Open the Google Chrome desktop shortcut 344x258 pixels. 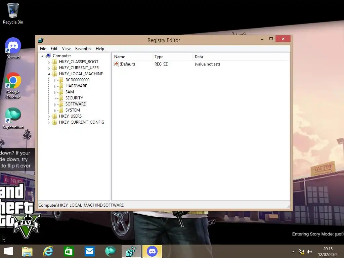pos(13,86)
